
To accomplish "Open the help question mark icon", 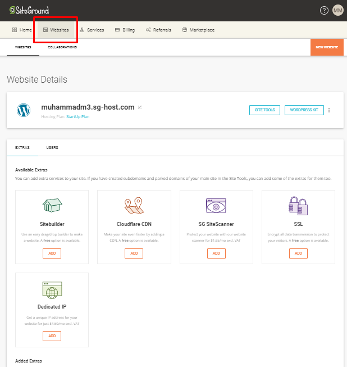I will (324, 11).
